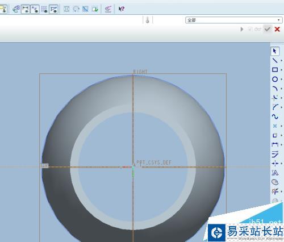Expand the Rectangle tool flyout arrow
This screenshot has width=284, height=242.
281,70
